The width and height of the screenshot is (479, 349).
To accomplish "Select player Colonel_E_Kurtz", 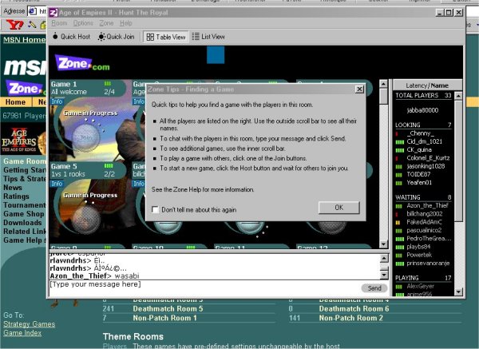I will coord(428,158).
